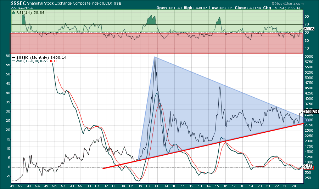Click the $SSEC ticker symbol in title
Screen dimensions: 319x189
pos(18,2)
